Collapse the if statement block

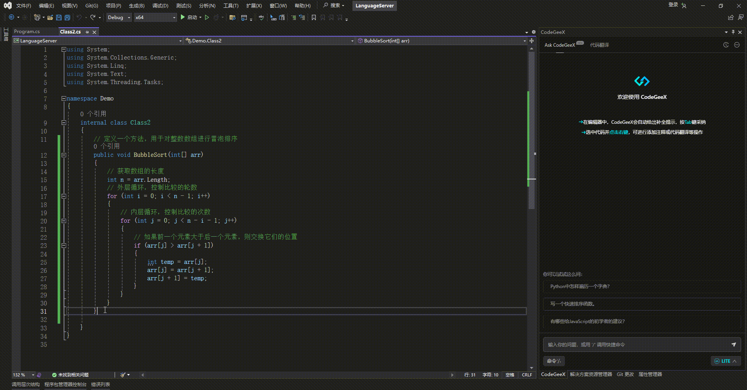pos(64,246)
